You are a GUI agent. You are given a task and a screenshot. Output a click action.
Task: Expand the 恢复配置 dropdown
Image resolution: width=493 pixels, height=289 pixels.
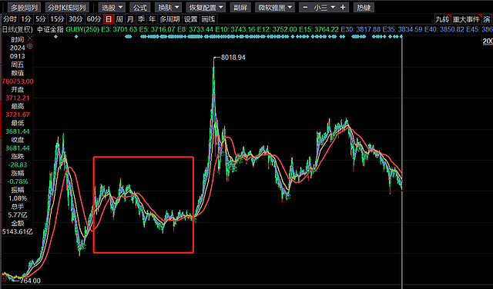[206, 7]
